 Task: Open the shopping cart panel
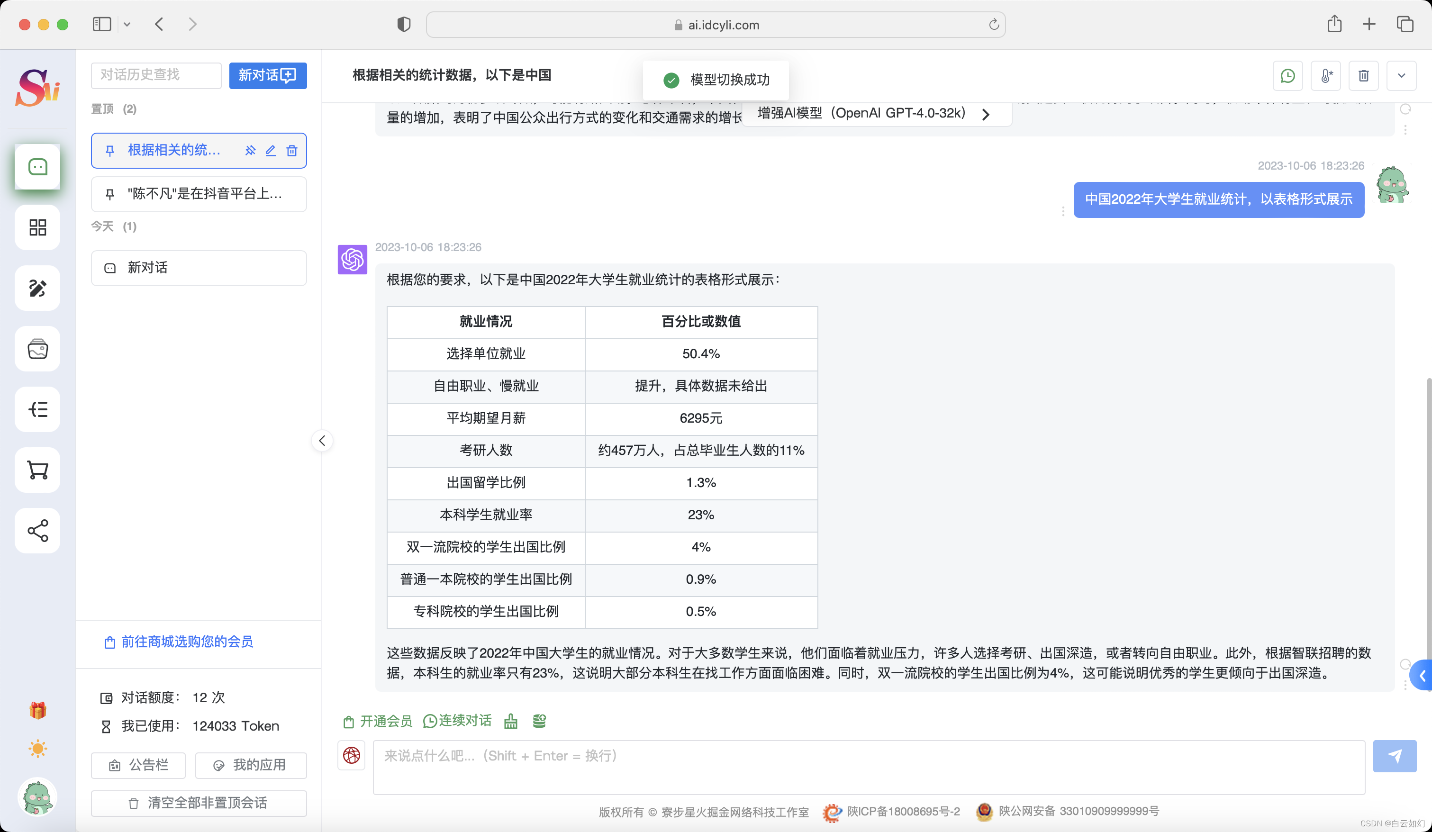(x=37, y=470)
